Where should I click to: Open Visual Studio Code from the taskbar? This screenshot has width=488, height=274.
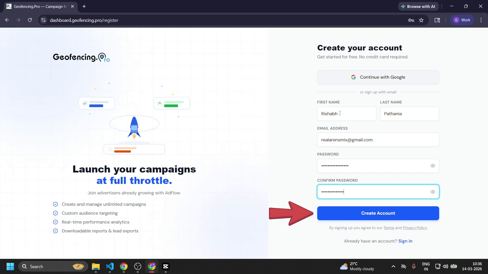(x=110, y=267)
